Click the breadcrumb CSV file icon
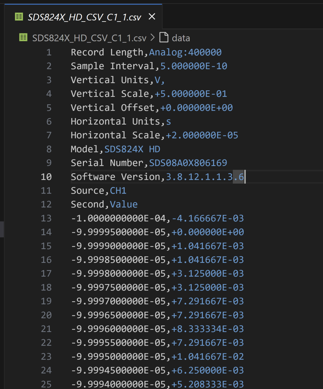The height and width of the screenshot is (389, 323). 23,38
